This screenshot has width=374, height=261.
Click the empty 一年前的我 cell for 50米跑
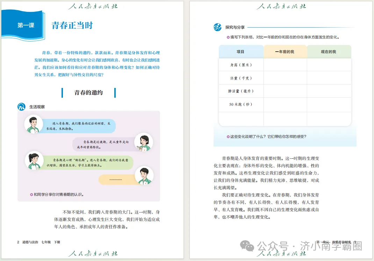(x=285, y=105)
